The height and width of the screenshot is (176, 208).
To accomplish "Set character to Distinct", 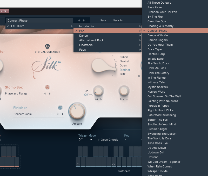I will [x=125, y=70].
